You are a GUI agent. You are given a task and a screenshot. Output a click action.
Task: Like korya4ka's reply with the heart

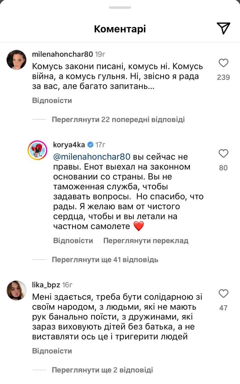(x=223, y=154)
